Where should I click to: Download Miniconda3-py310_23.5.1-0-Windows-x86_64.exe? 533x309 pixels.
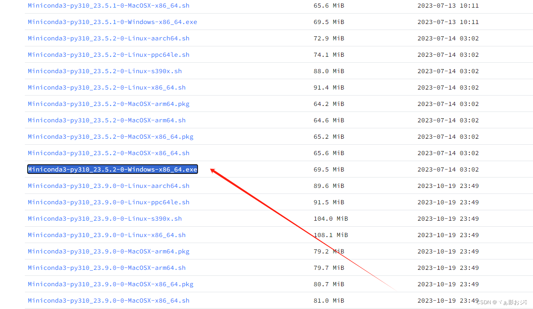[113, 22]
